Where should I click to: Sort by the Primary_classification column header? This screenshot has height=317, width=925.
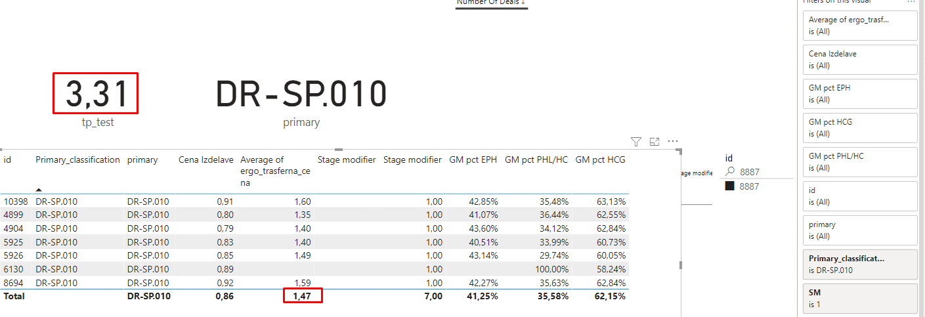77,159
